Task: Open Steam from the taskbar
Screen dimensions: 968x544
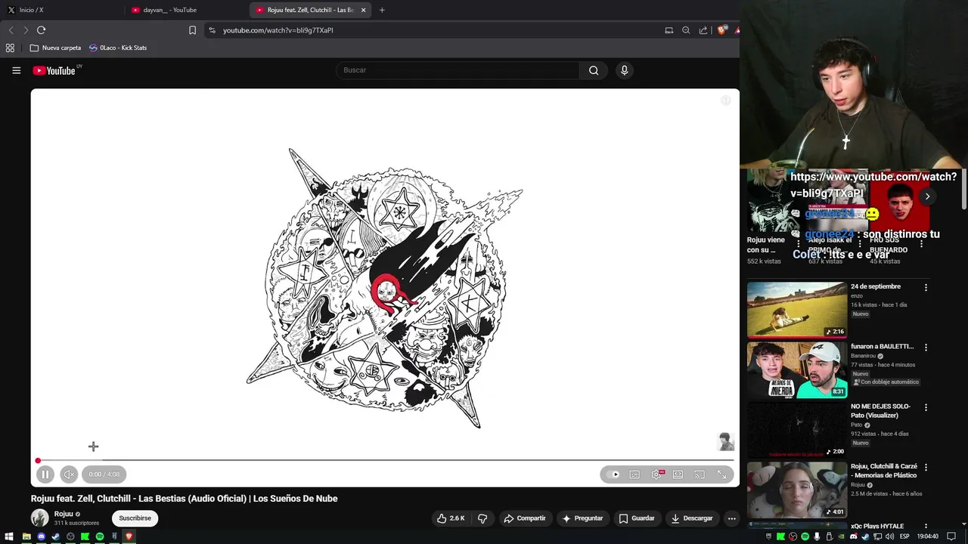Action: [x=55, y=536]
